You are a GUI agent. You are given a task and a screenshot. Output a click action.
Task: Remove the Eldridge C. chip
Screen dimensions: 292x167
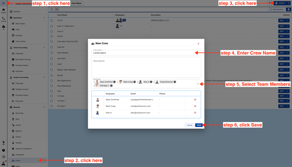[x=111, y=85]
